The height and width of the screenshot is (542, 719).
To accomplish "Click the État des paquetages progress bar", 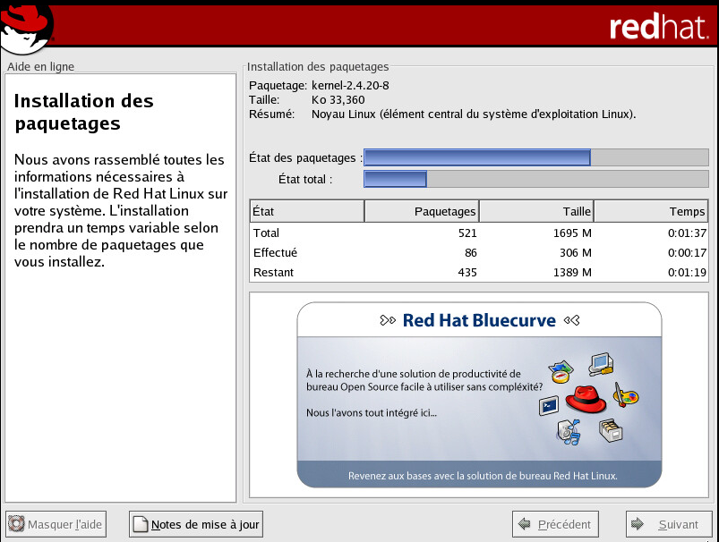I will 535,157.
